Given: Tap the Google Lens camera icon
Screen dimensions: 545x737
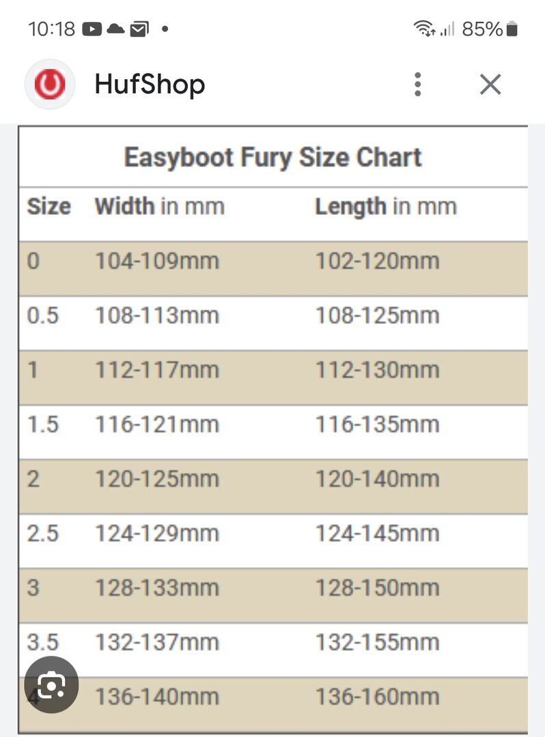Looking at the screenshot, I should tap(51, 684).
